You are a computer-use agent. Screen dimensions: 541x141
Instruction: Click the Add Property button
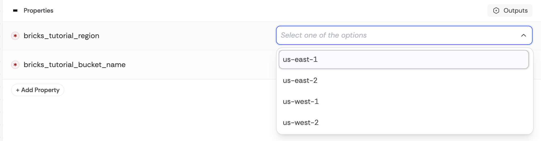(x=38, y=90)
